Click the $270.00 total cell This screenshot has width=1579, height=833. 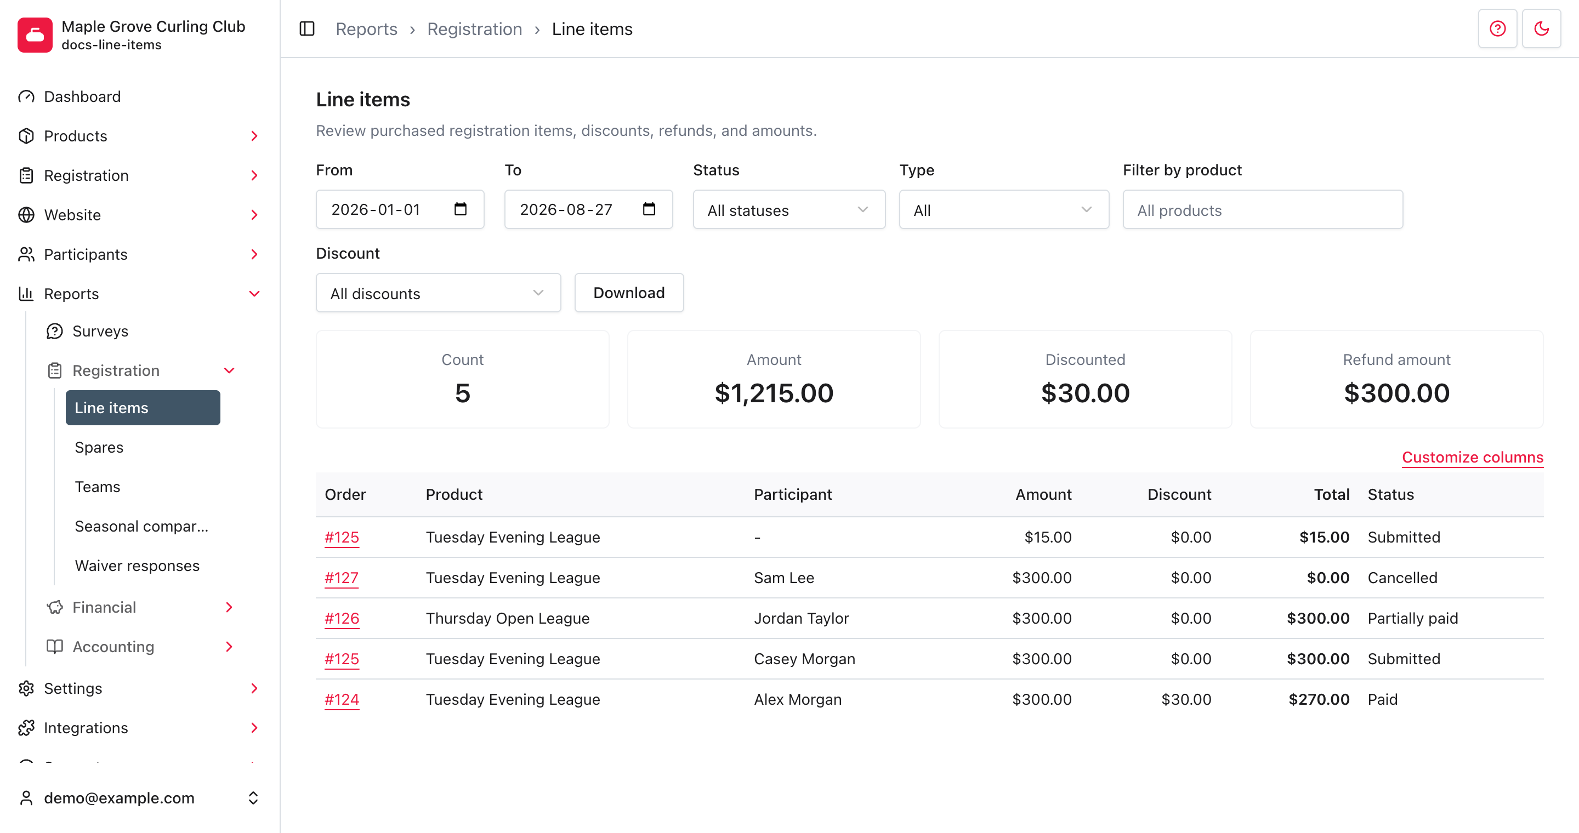1319,699
